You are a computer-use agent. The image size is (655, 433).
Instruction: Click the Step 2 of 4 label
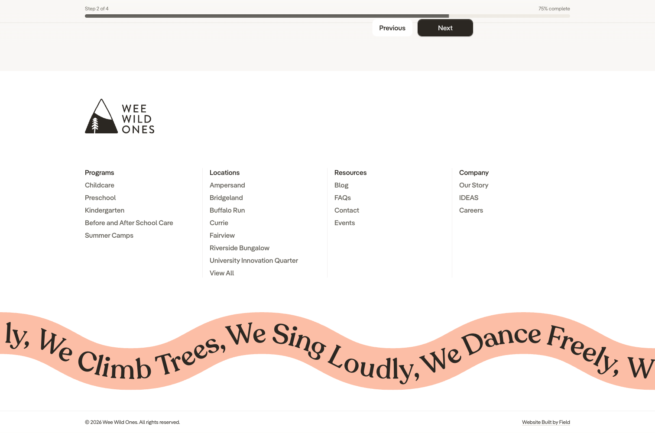coord(97,9)
